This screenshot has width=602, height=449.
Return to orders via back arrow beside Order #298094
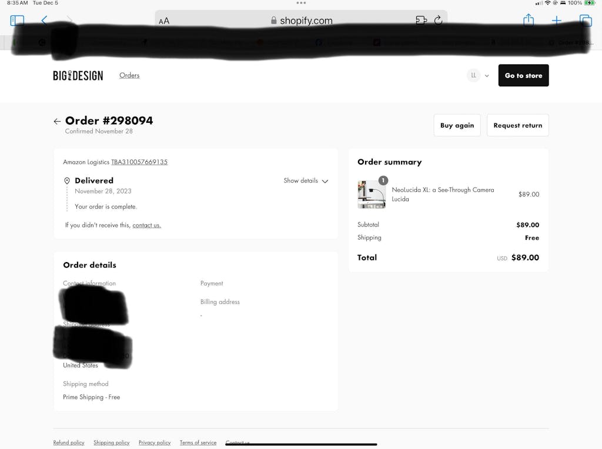[x=57, y=122]
